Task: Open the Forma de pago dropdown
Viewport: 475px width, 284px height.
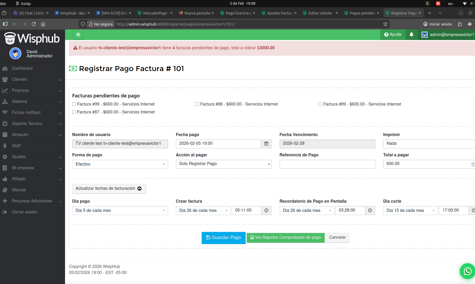Action: click(x=120, y=164)
